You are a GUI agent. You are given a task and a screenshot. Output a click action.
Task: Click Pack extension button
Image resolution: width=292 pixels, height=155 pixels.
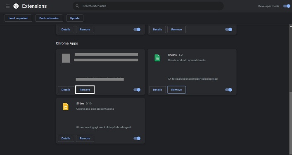coord(49,18)
